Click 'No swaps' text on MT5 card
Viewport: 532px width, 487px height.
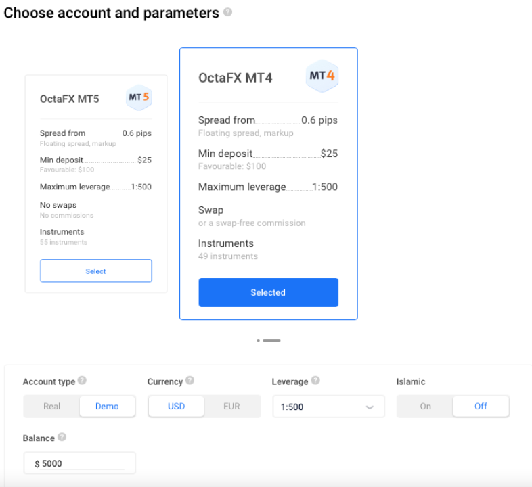(x=58, y=205)
